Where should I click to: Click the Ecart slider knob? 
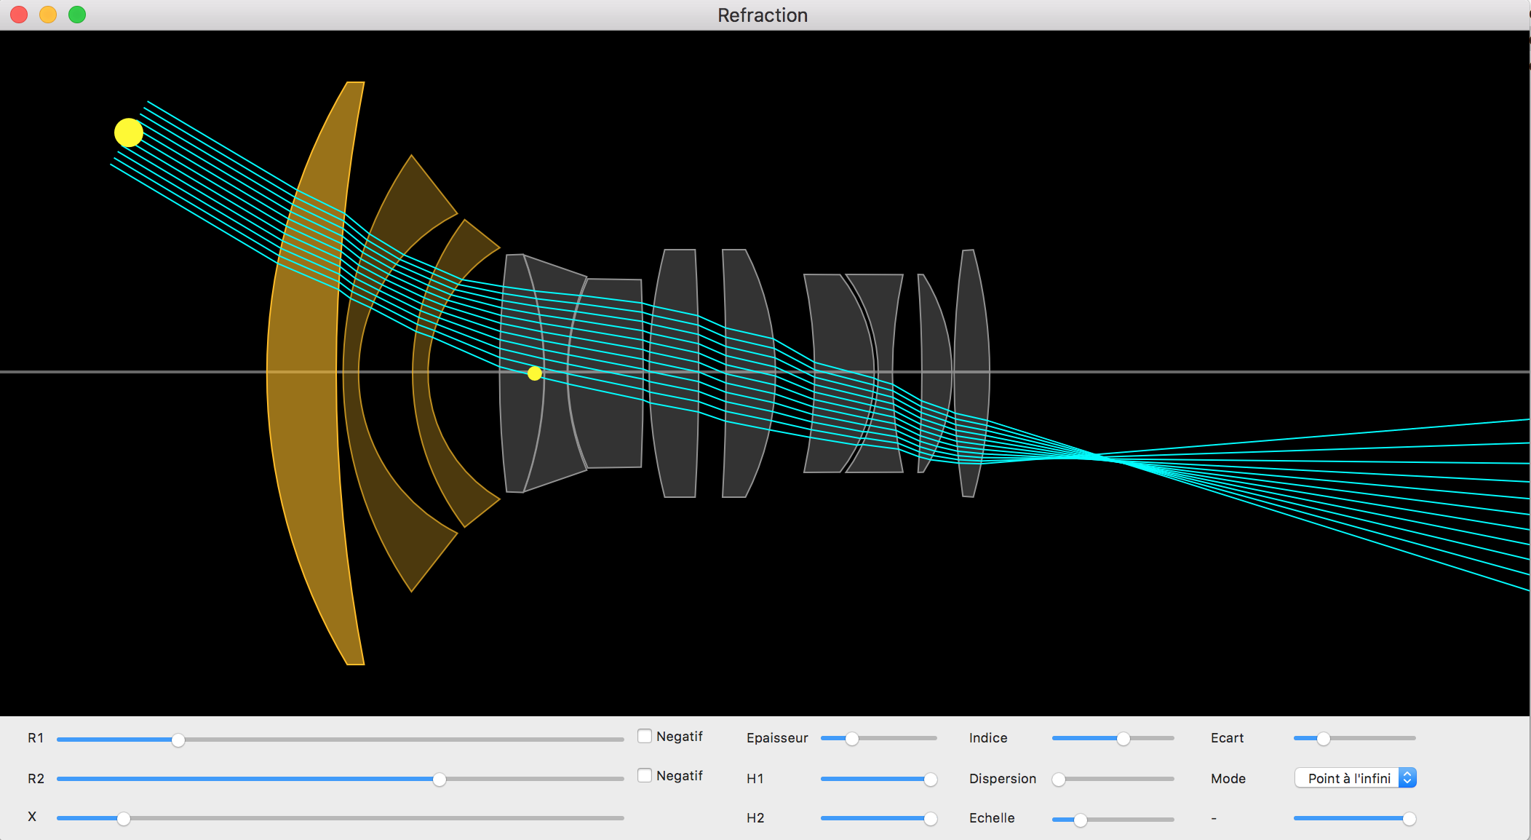click(1324, 739)
